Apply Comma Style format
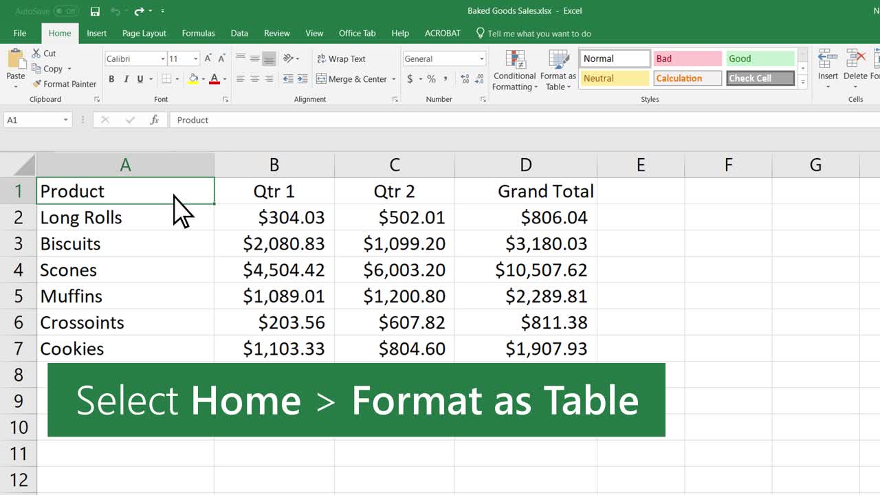880x495 pixels. [x=444, y=79]
